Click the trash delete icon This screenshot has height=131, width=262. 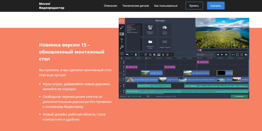136,55
